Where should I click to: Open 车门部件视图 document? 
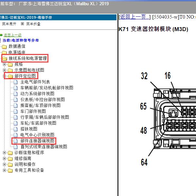[x=33, y=111]
